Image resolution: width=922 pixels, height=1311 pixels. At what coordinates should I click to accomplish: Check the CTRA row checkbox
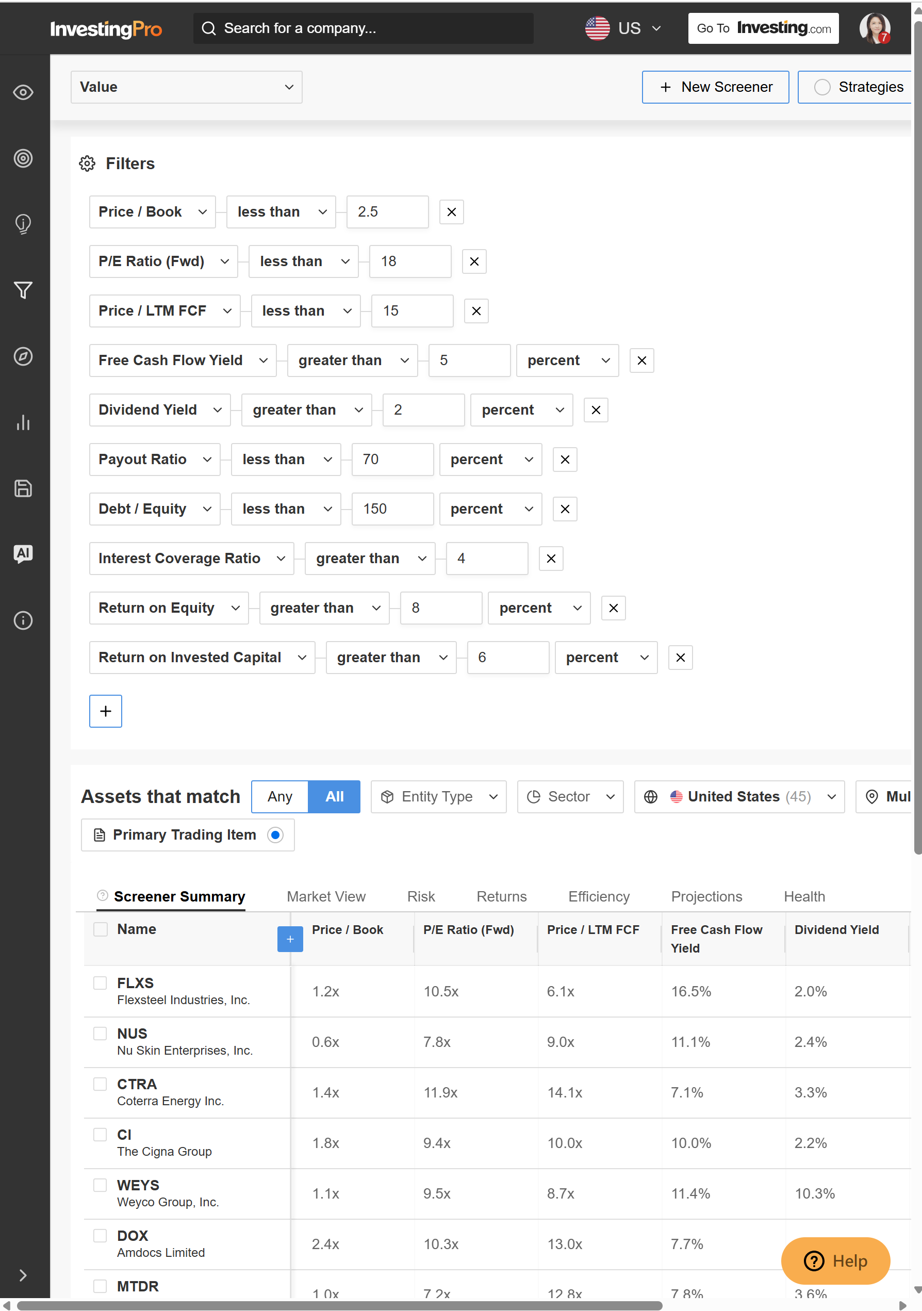[x=101, y=1084]
